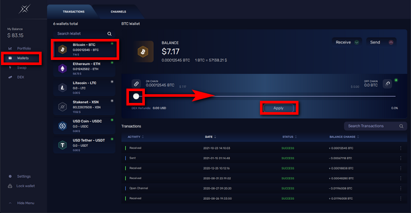This screenshot has width=411, height=213.
Task: Click the Stakenet XSN coin icon
Action: coord(62,106)
